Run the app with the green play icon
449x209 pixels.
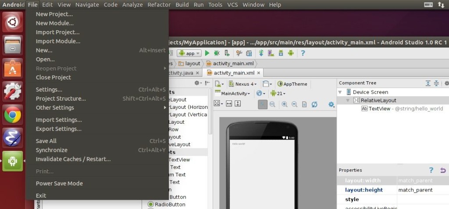[207, 53]
